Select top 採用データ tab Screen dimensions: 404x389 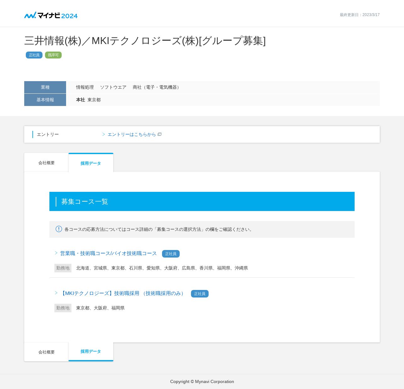pyautogui.click(x=91, y=163)
